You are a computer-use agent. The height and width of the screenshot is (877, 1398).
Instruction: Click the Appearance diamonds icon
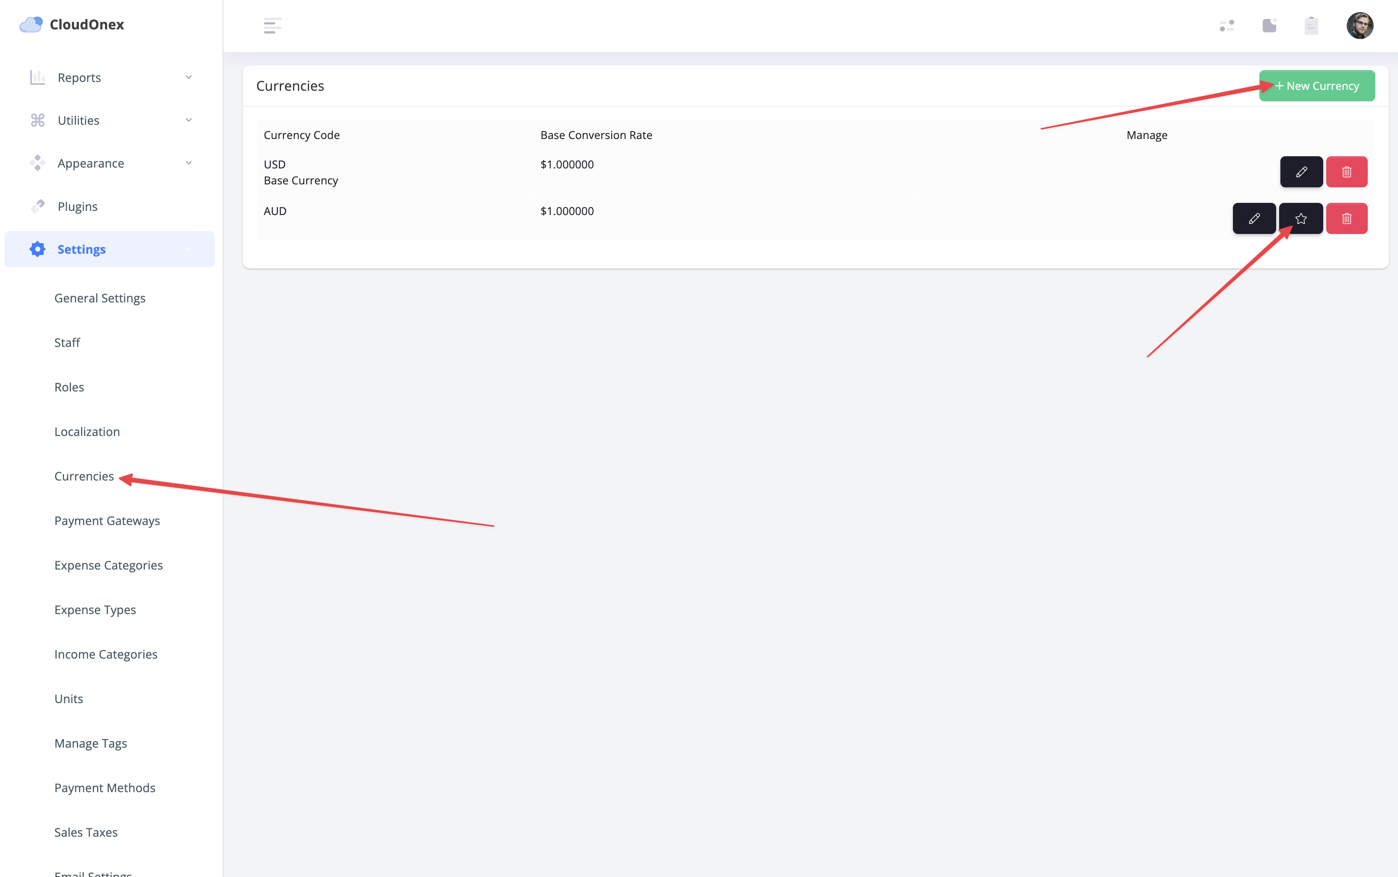[38, 163]
